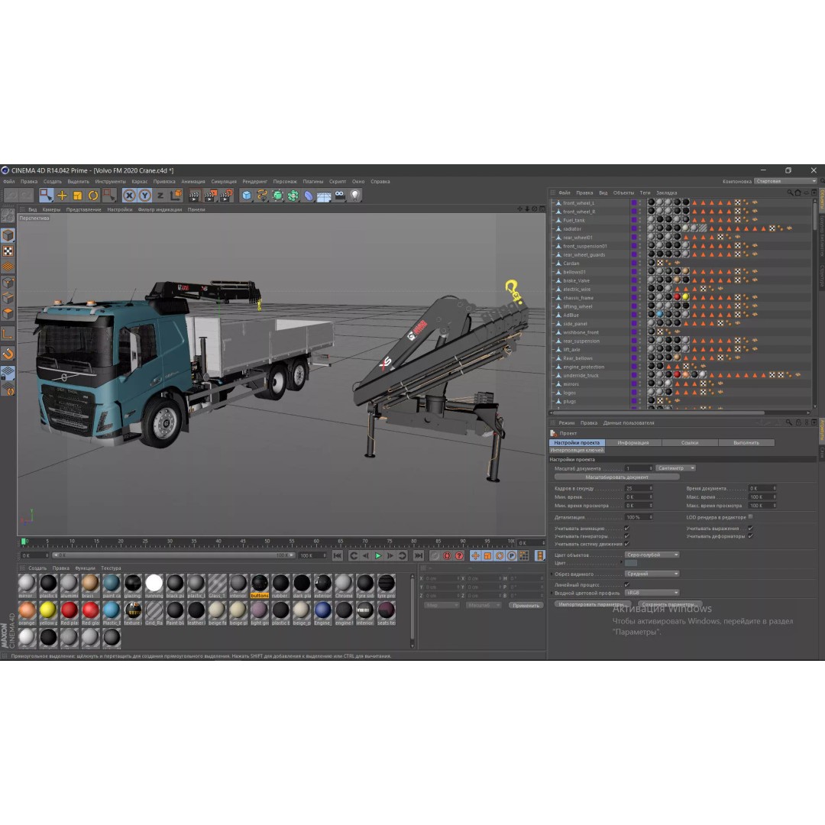Open the spline tools icon

click(x=262, y=196)
